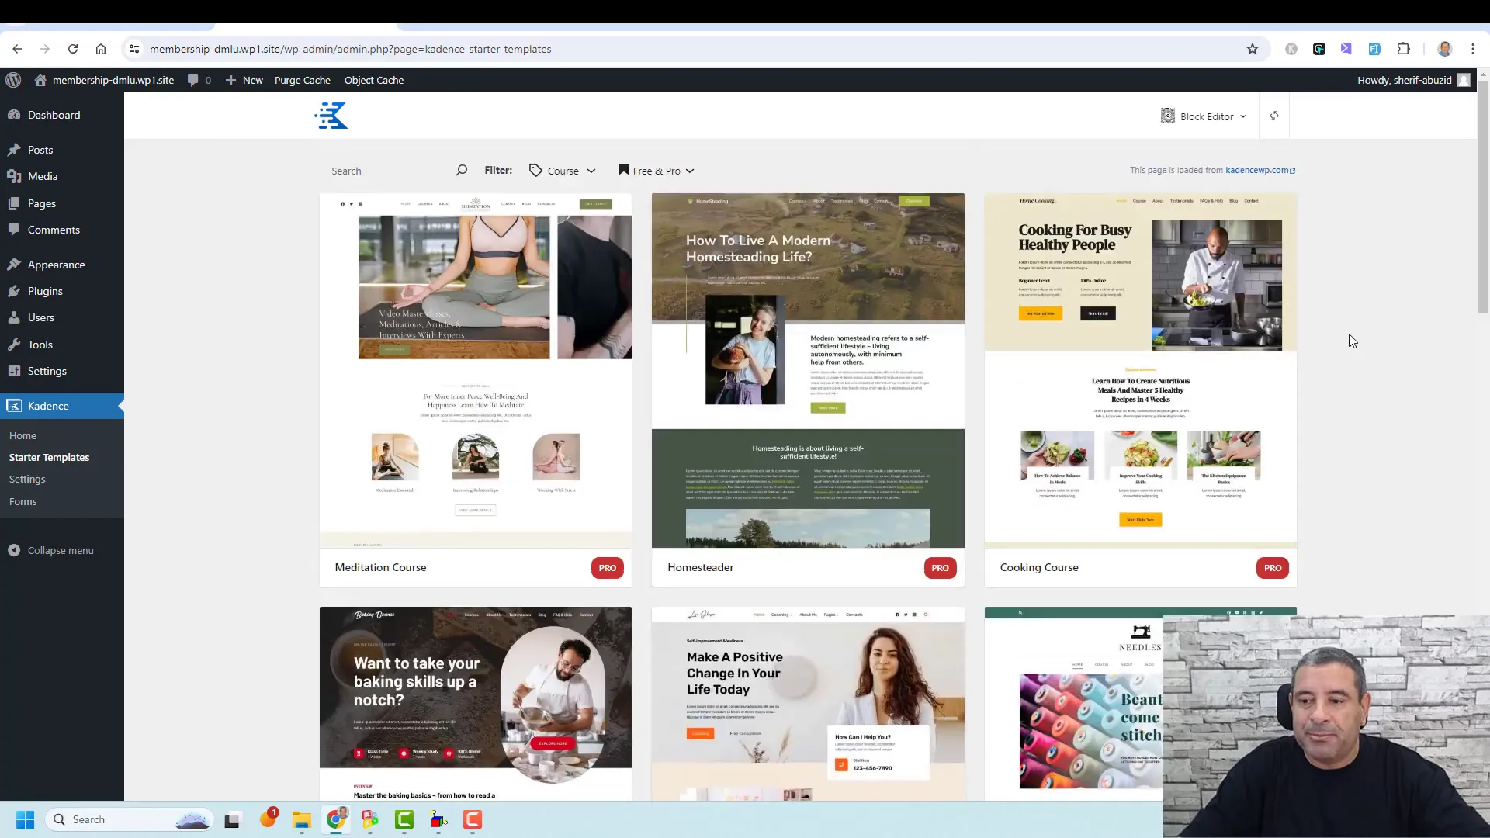
Task: Open File Explorer from the taskbar
Action: point(302,819)
